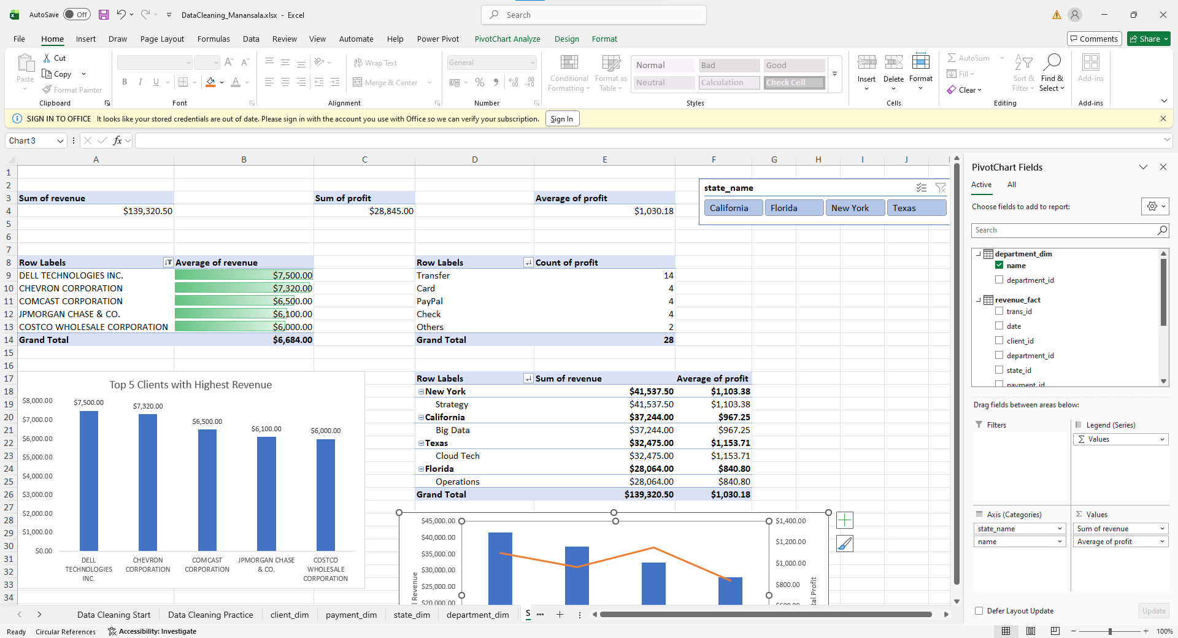This screenshot has width=1178, height=638.
Task: Open the Sum of revenue value dropdown
Action: 1162,529
